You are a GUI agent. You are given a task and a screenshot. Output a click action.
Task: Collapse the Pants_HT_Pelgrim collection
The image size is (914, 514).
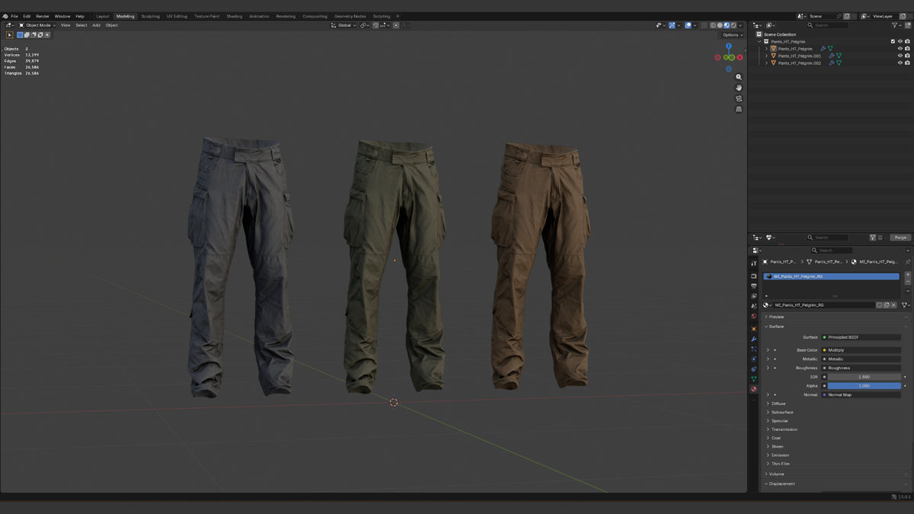(x=760, y=41)
